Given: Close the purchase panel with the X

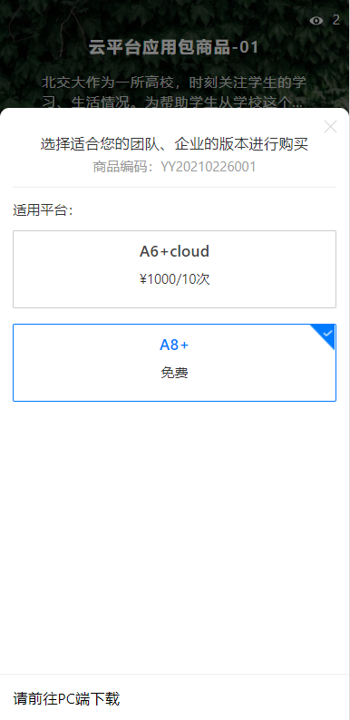Looking at the screenshot, I should [330, 127].
